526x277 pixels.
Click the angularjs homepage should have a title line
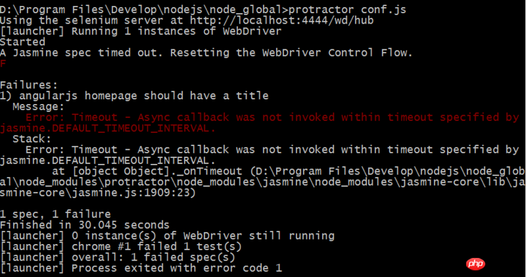134,95
